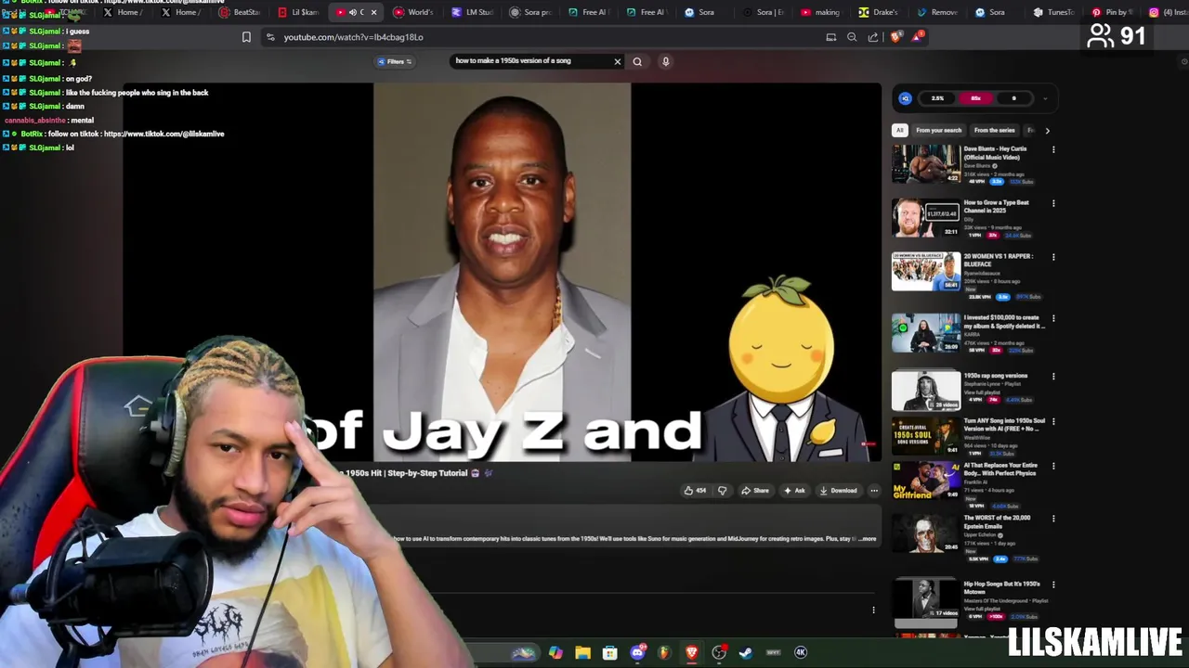The height and width of the screenshot is (668, 1189).
Task: Like the video with the thumbs-up showing 454
Action: (695, 490)
